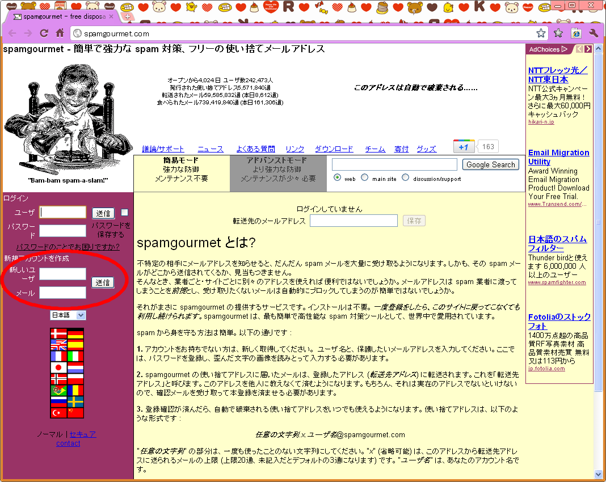Select the "discussion/support" search radio button
Viewport: 606px width, 482px height.
click(x=405, y=177)
